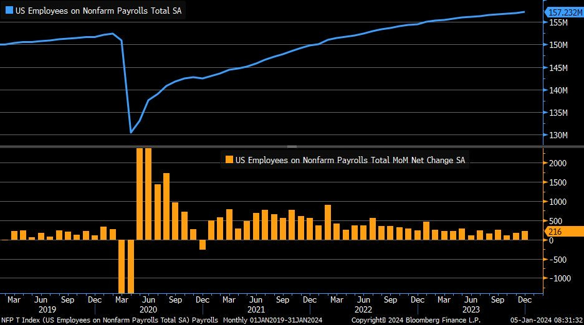The height and width of the screenshot is (325, 584).
Task: Click the 130M label on the upper y-axis
Action: 558,136
